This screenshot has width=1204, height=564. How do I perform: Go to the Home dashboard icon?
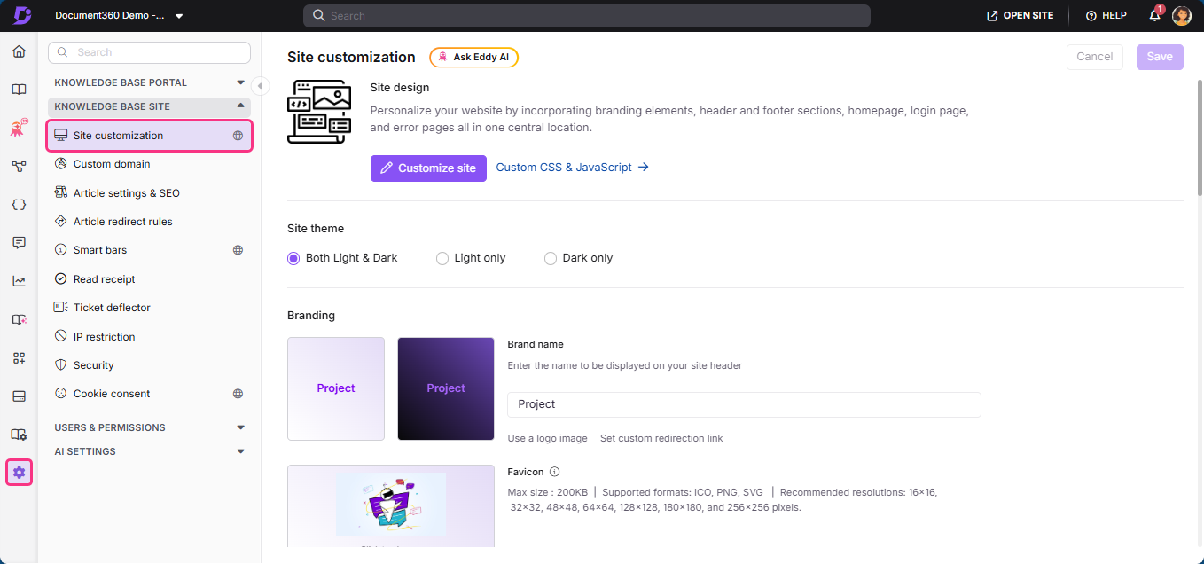click(19, 51)
